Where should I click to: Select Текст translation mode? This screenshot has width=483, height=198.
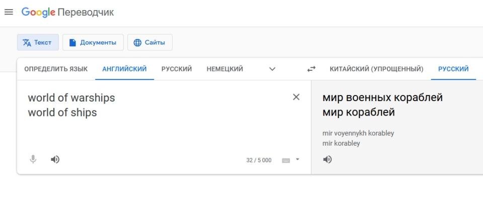click(38, 42)
